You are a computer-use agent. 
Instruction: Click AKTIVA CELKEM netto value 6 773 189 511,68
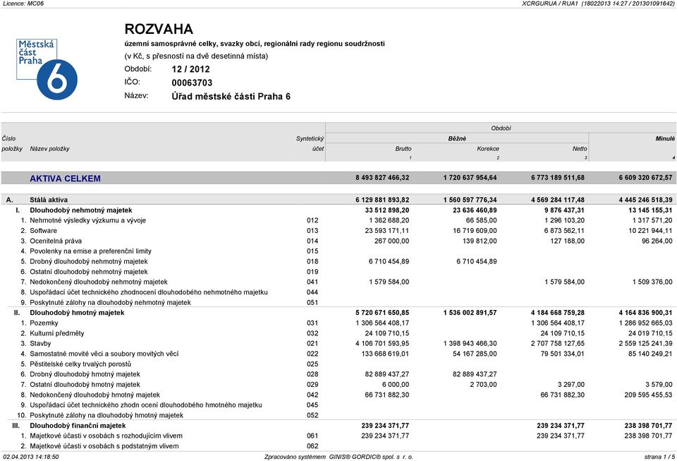(x=558, y=178)
